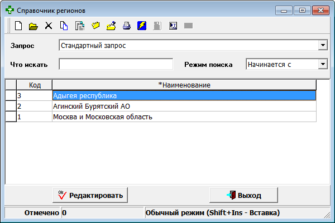Viewport: 335px width, 223px height.
Task: Click the Выход exit button
Action: tap(243, 195)
